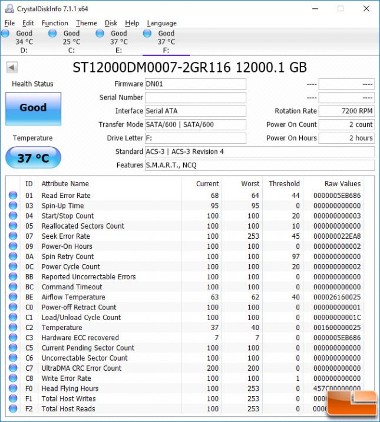Image resolution: width=380 pixels, height=422 pixels.
Task: Click status icon for Power Cycle Count
Action: tap(13, 266)
